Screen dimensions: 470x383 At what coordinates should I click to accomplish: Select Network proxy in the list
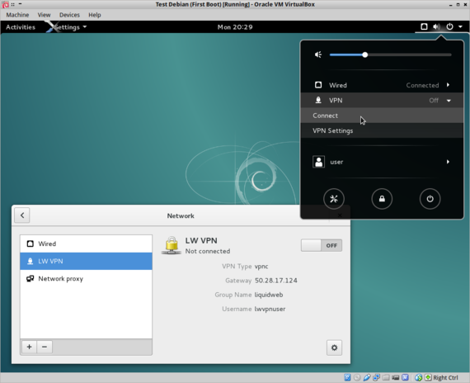click(86, 278)
